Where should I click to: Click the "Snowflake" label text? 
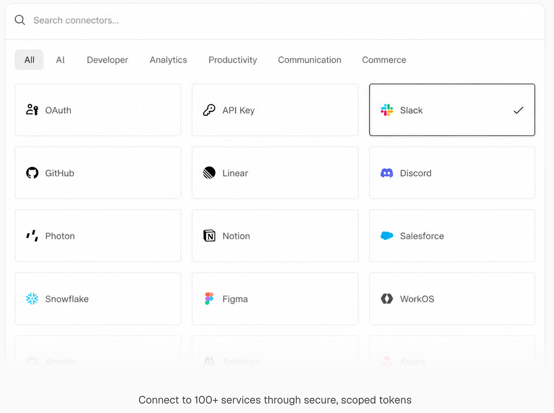click(x=67, y=299)
